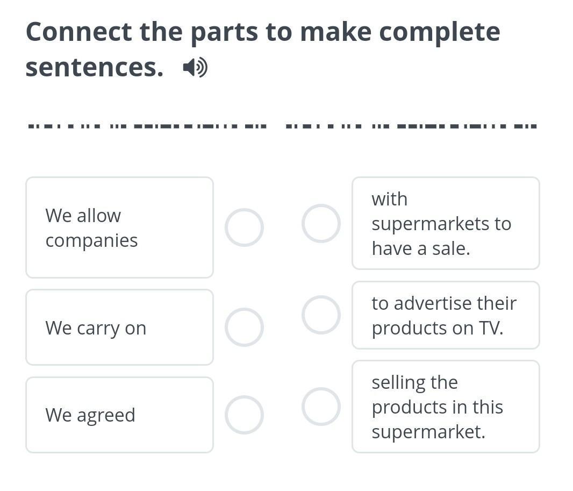Select the circle next to 'to advertise their products on TV.'
Viewport: 573px width, 491px height.
(321, 315)
